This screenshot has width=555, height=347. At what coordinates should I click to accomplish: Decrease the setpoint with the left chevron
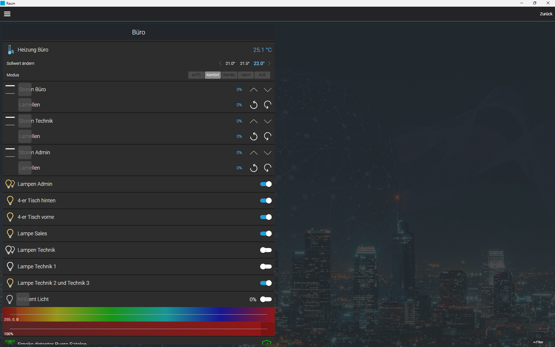click(220, 63)
